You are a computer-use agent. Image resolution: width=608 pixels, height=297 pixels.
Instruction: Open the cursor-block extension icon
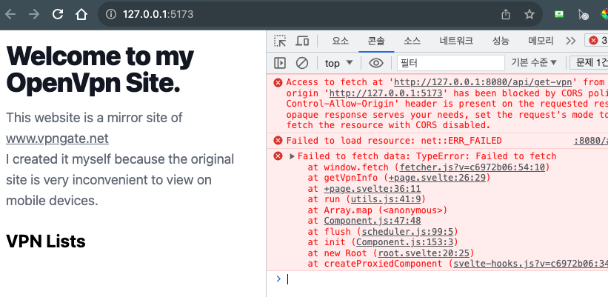583,15
